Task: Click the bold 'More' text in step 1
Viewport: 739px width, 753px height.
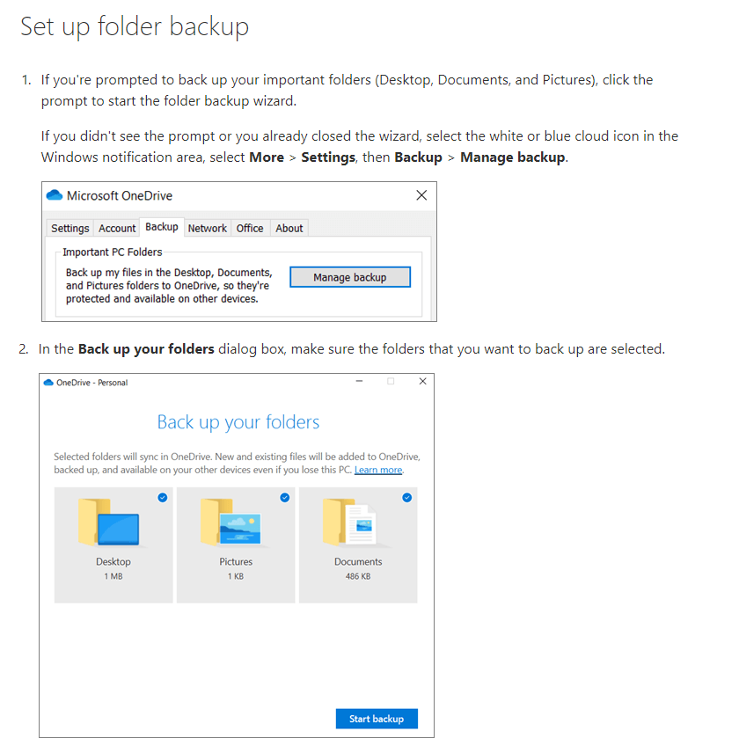Action: pyautogui.click(x=267, y=157)
